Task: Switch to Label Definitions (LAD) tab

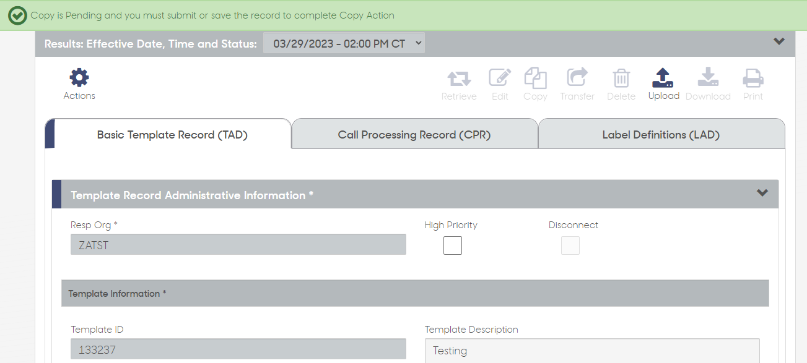Action: pos(661,134)
